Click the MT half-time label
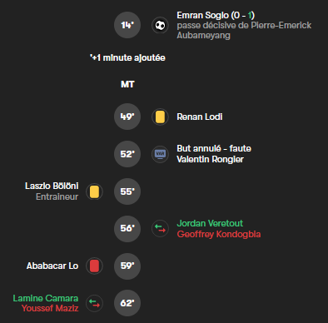 (127, 84)
